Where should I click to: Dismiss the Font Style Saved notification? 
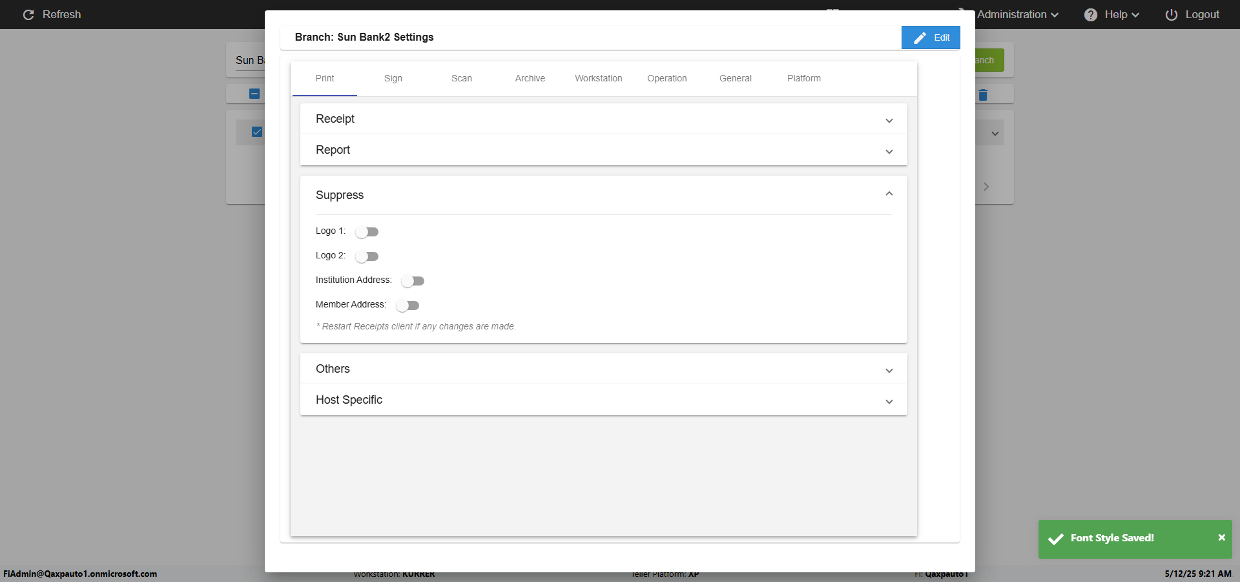coord(1221,537)
